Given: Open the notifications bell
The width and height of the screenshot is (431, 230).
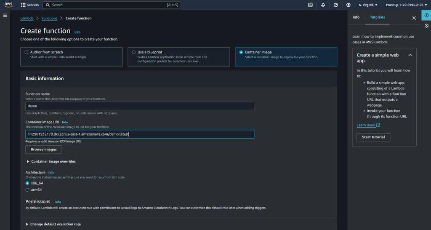Looking at the screenshot, I should click(323, 5).
